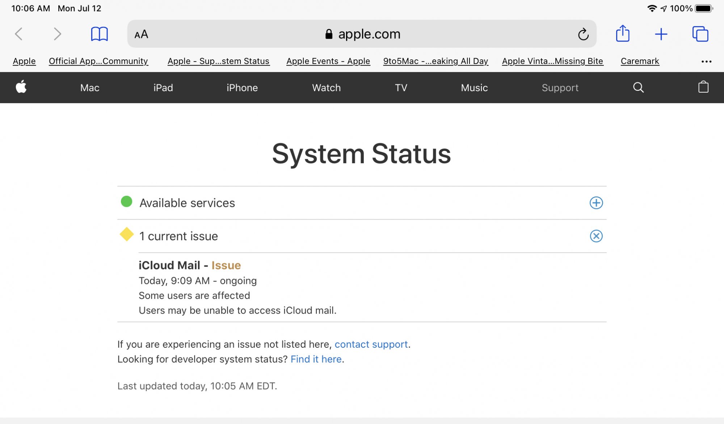Expand the Available services section
Screen dimensions: 724x424
[596, 203]
